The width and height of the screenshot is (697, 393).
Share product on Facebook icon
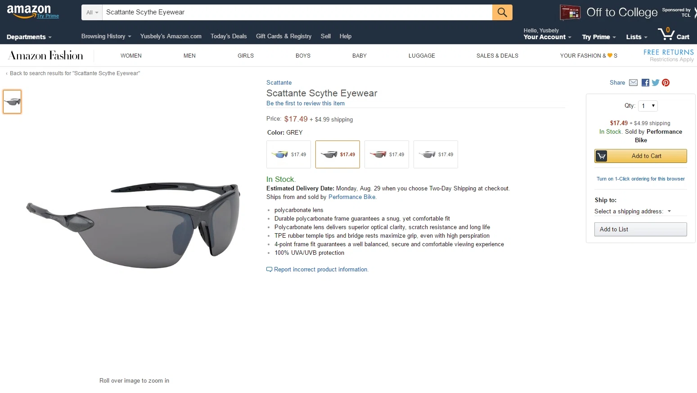coord(645,82)
